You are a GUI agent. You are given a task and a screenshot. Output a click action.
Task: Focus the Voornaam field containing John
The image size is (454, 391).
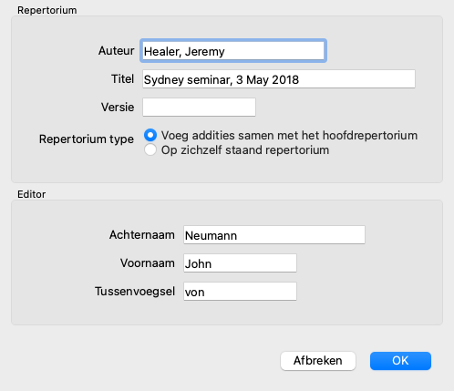coord(240,263)
